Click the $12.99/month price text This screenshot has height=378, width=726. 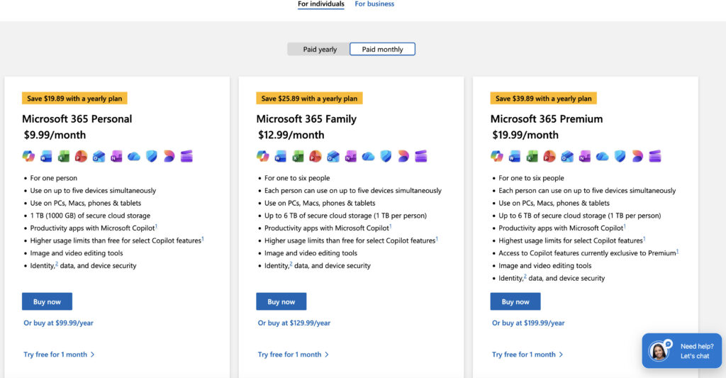291,135
